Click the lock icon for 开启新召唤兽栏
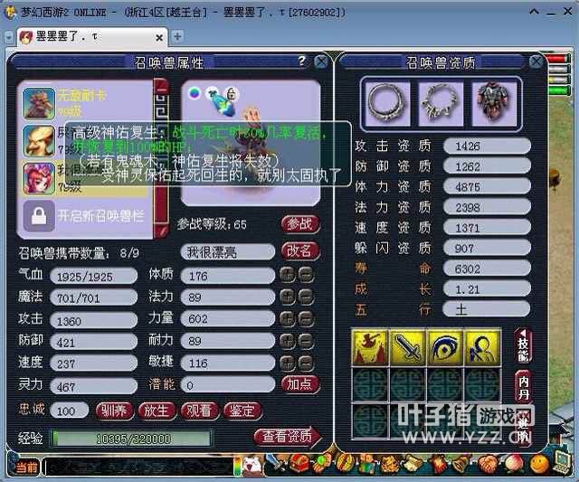Viewport: 579px width, 482px height. (39, 215)
